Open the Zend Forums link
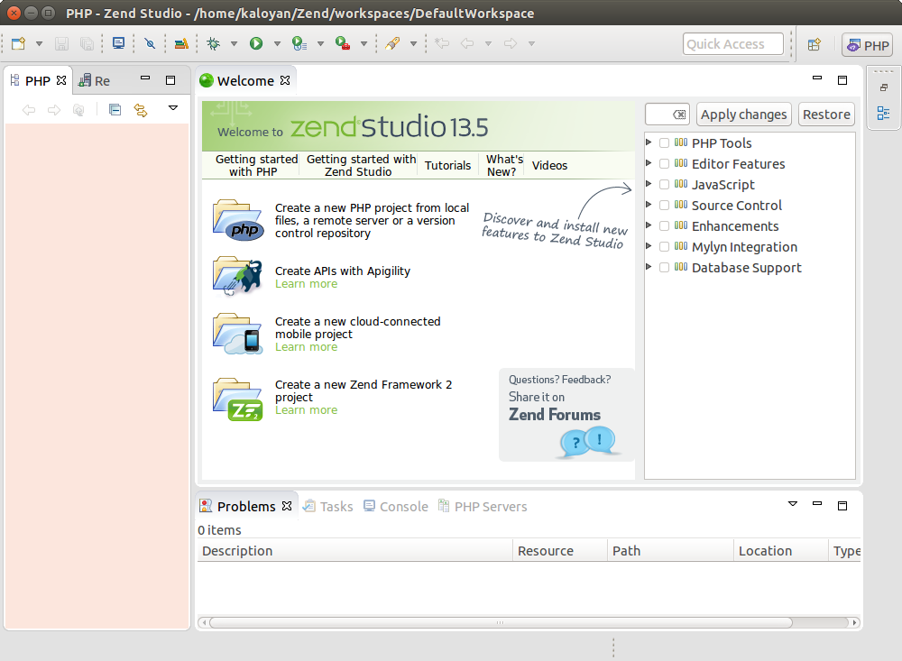The height and width of the screenshot is (661, 902). click(x=555, y=415)
